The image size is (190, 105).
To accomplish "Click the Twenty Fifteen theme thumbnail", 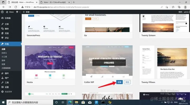I will click(165, 62).
